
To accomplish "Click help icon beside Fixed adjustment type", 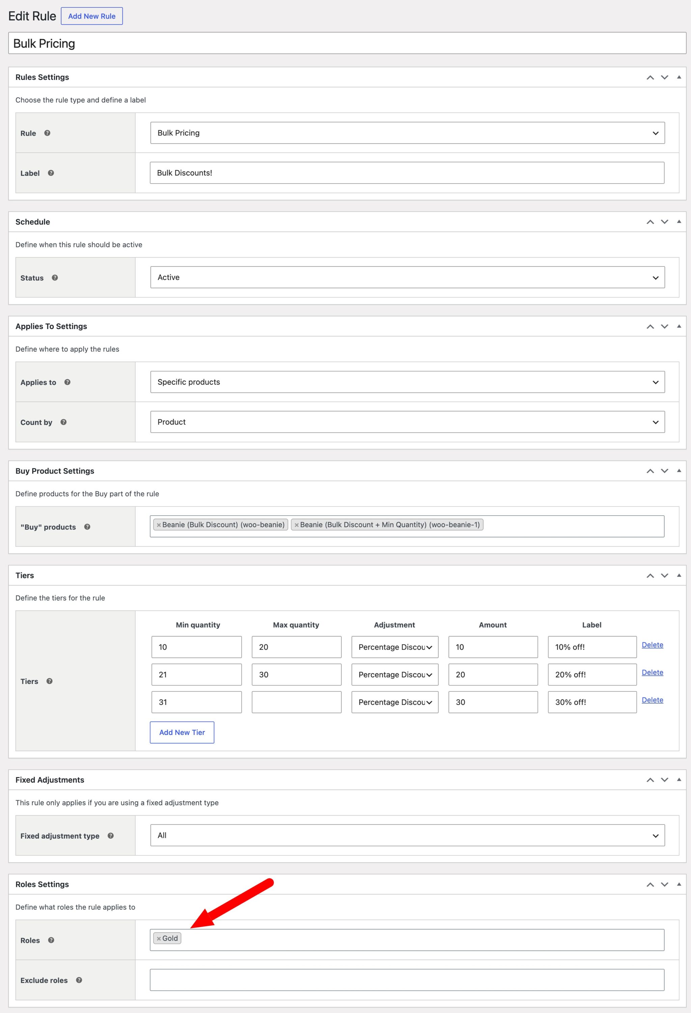I will coord(111,836).
